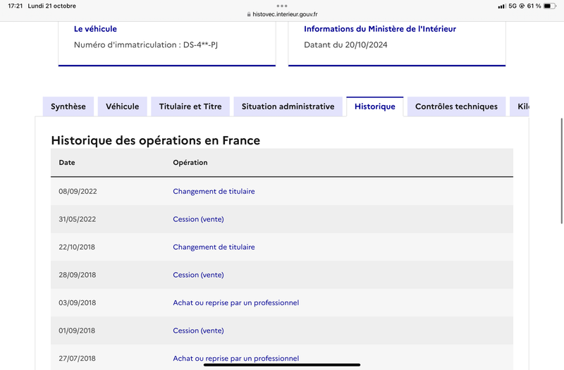Switch to the Véhicule tab
This screenshot has height=370, width=564.
[122, 106]
